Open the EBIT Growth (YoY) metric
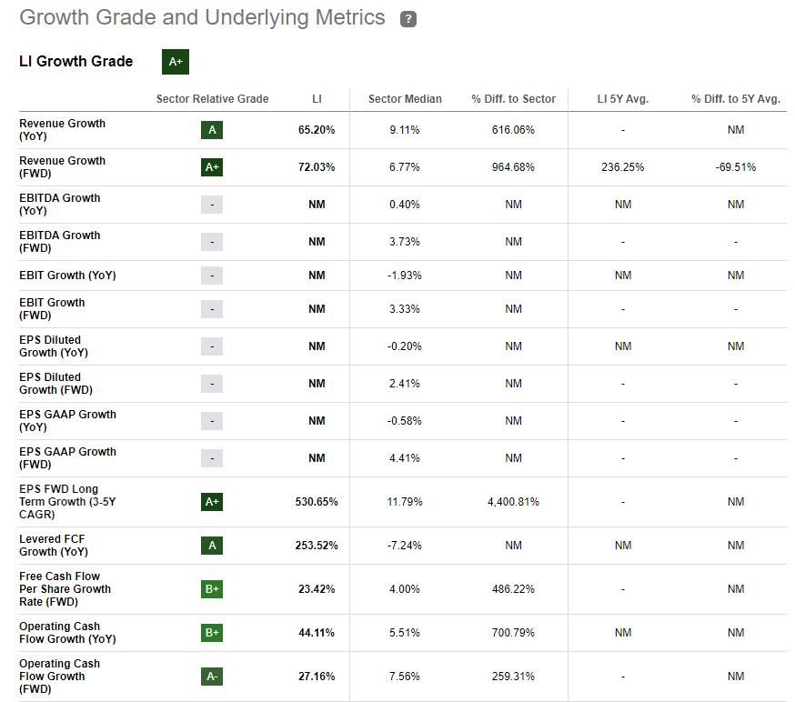Viewport: 795px width, 702px height. point(67,276)
